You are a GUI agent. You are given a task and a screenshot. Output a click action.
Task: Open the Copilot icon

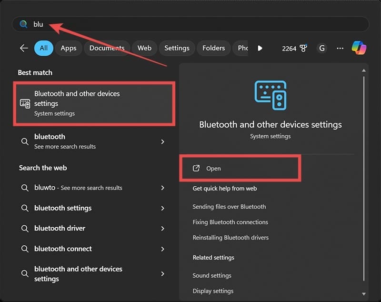tap(359, 48)
